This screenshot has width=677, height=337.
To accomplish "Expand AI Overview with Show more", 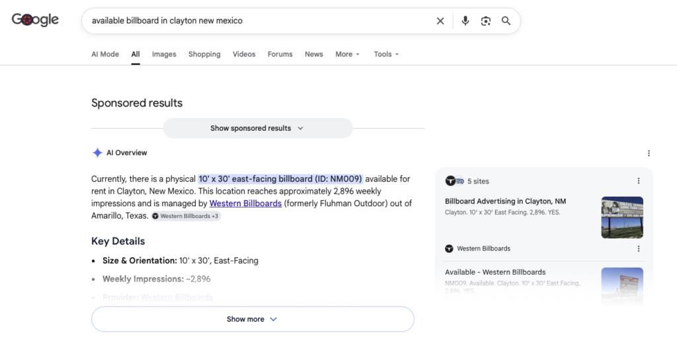I will pyautogui.click(x=253, y=319).
